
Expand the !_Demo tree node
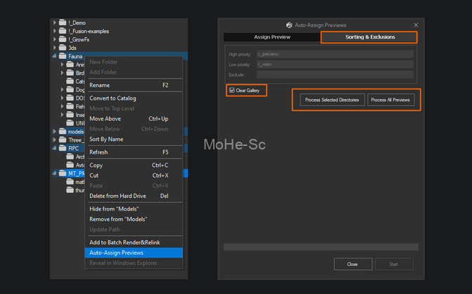pyautogui.click(x=54, y=22)
